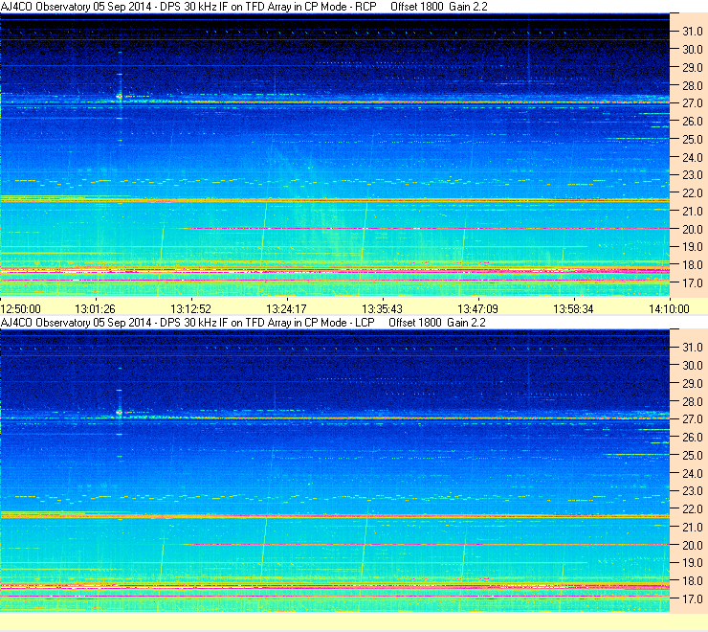The width and height of the screenshot is (708, 632).
Task: Pick the 30.0 axis value in LCP plot
Action: coord(693,365)
